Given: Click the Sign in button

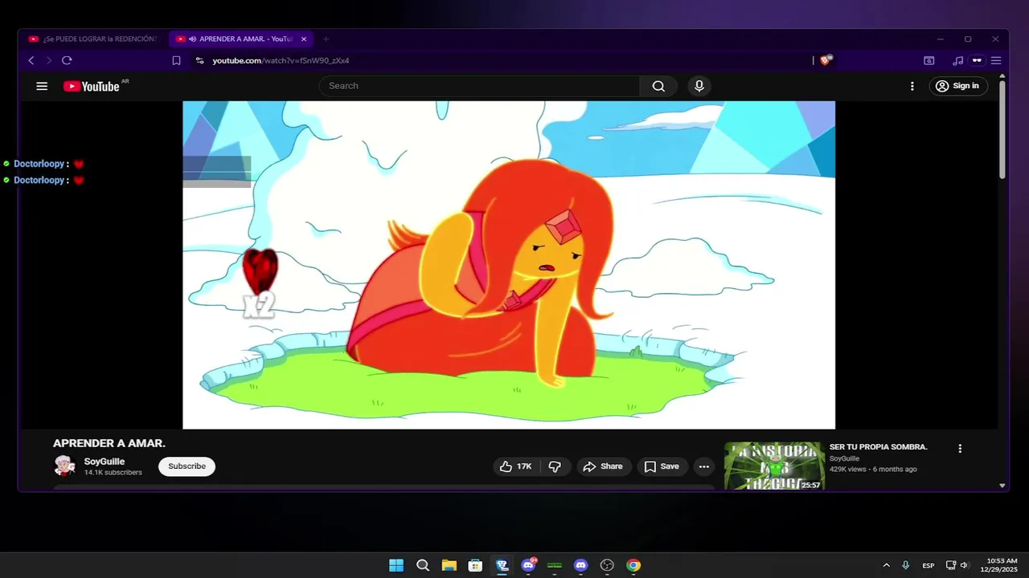Looking at the screenshot, I should point(958,86).
